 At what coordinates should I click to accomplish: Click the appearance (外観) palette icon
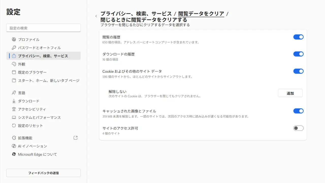pos(14,64)
